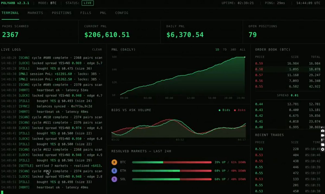325x194 pixels.
Task: Click recent trade with size 133
Action: click(x=288, y=179)
